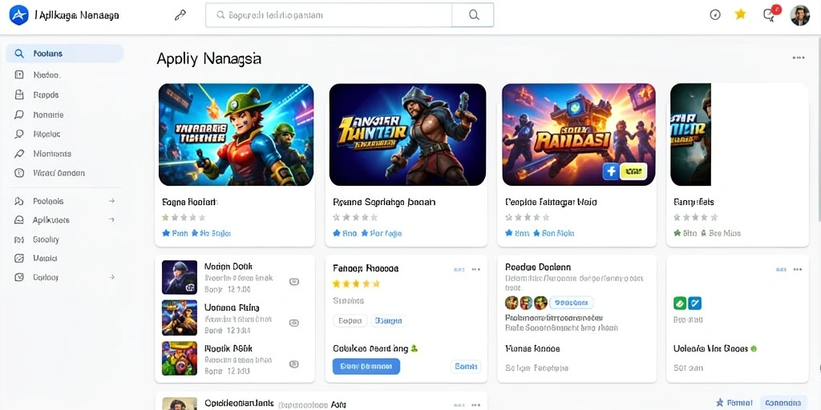This screenshot has height=410, width=821.
Task: Click the magnifier icon in the highlighted sidebar item
Action: click(x=19, y=54)
